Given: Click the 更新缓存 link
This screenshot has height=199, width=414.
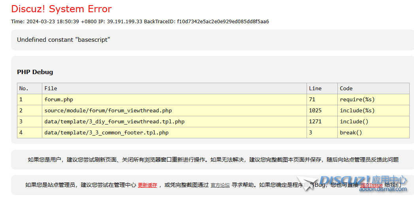Looking at the screenshot, I should tap(147, 185).
